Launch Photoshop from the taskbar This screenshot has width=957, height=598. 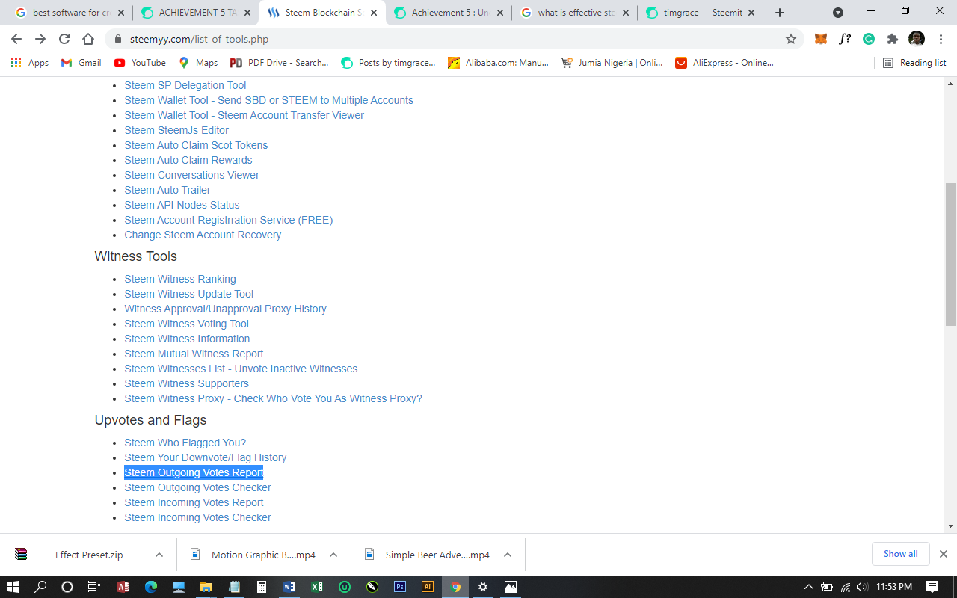pos(399,586)
